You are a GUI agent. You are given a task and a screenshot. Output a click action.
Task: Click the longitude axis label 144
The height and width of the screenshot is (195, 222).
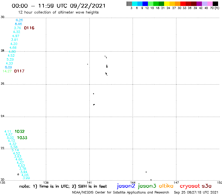pos(133,182)
